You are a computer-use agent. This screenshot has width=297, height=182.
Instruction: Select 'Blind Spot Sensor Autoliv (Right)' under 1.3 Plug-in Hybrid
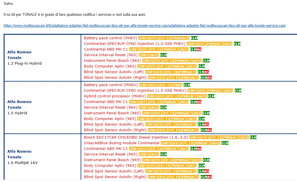115,78
